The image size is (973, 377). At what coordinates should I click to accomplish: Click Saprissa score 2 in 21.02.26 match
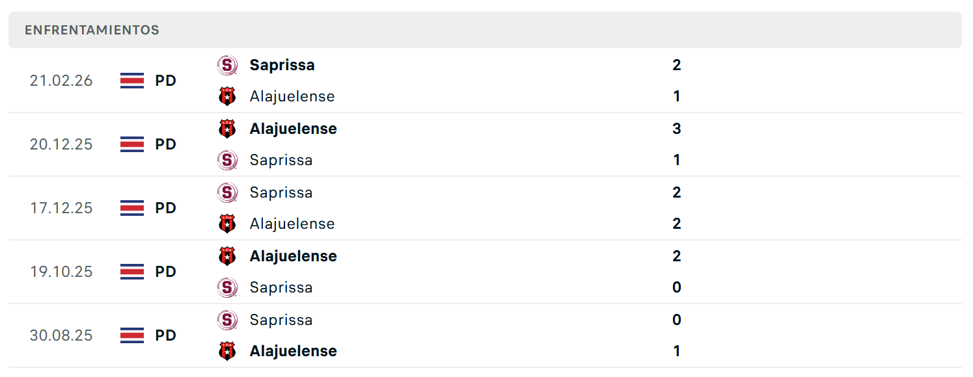pyautogui.click(x=677, y=65)
